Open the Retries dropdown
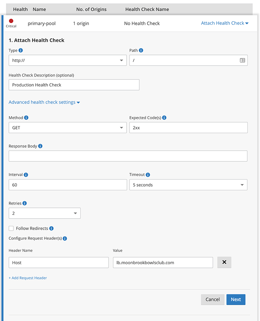This screenshot has width=260, height=321. tap(44, 213)
